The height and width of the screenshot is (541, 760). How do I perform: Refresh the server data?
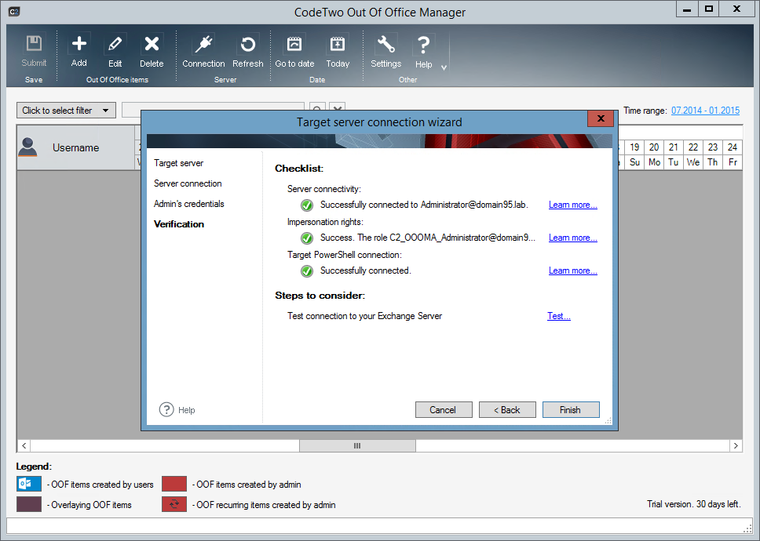click(x=247, y=50)
